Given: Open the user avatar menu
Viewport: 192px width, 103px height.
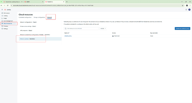Looking at the screenshot, I should (x=189, y=10).
